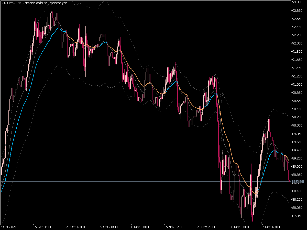307x230 pixels.
Task: Select the 88.450 price level label
Action: pyautogui.click(x=298, y=191)
